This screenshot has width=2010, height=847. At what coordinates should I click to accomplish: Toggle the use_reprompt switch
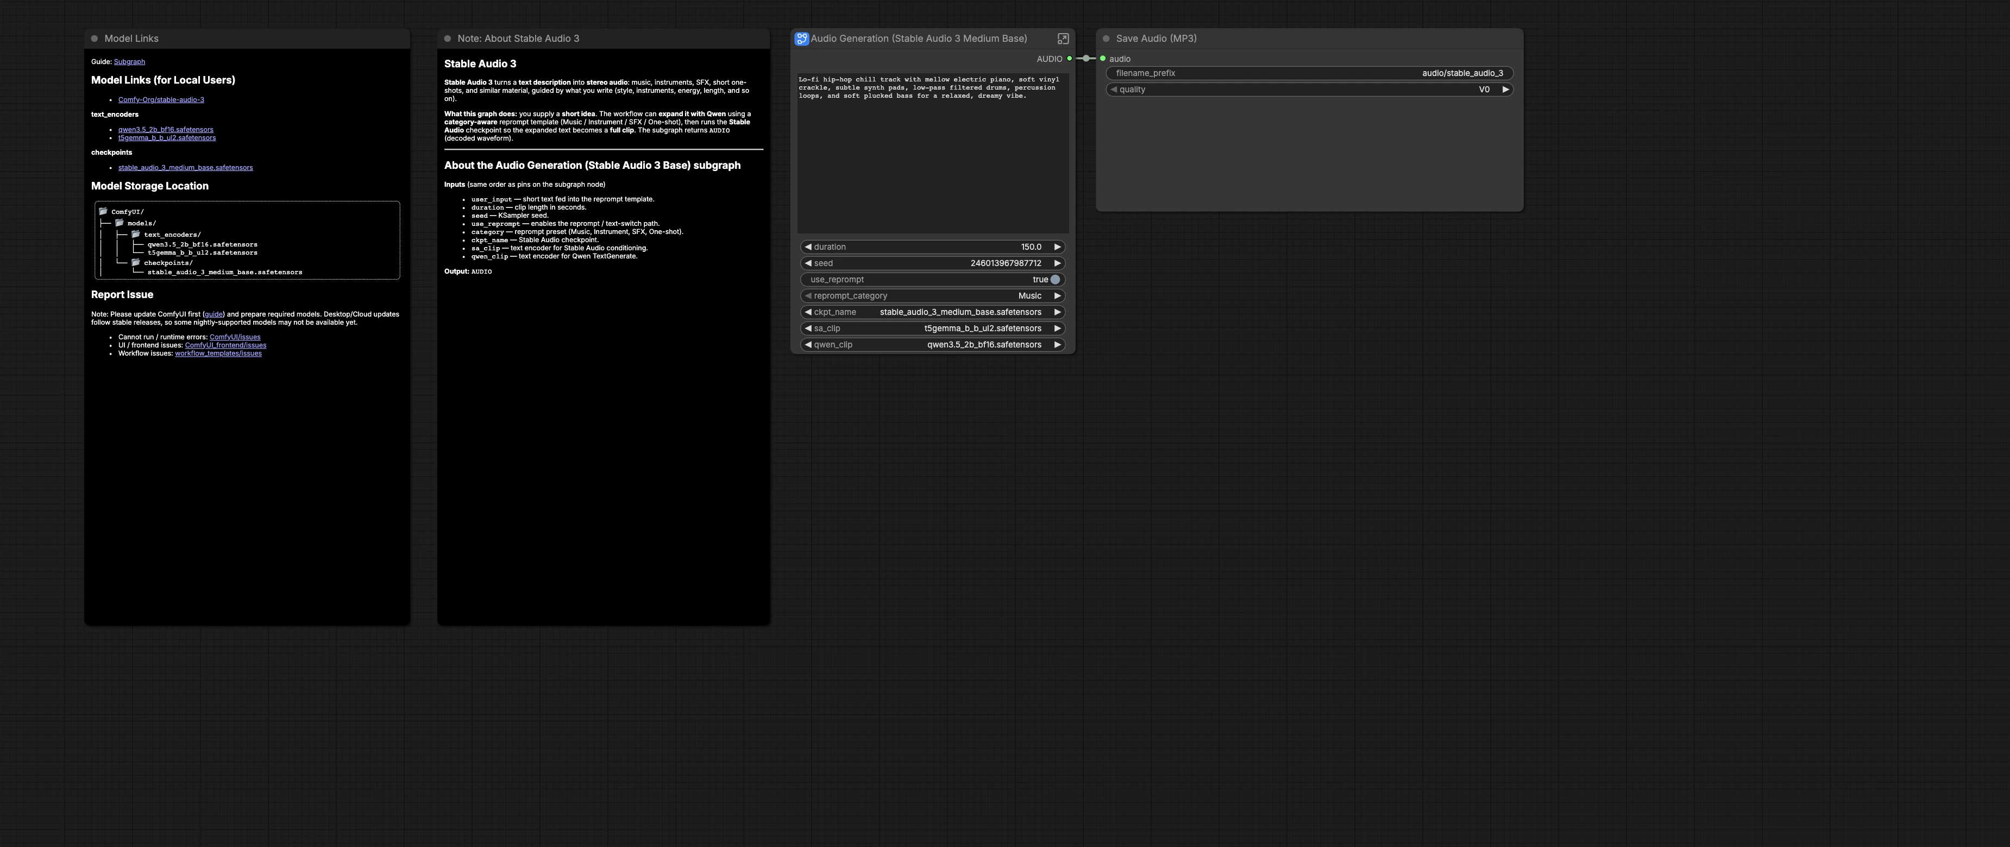[1055, 279]
